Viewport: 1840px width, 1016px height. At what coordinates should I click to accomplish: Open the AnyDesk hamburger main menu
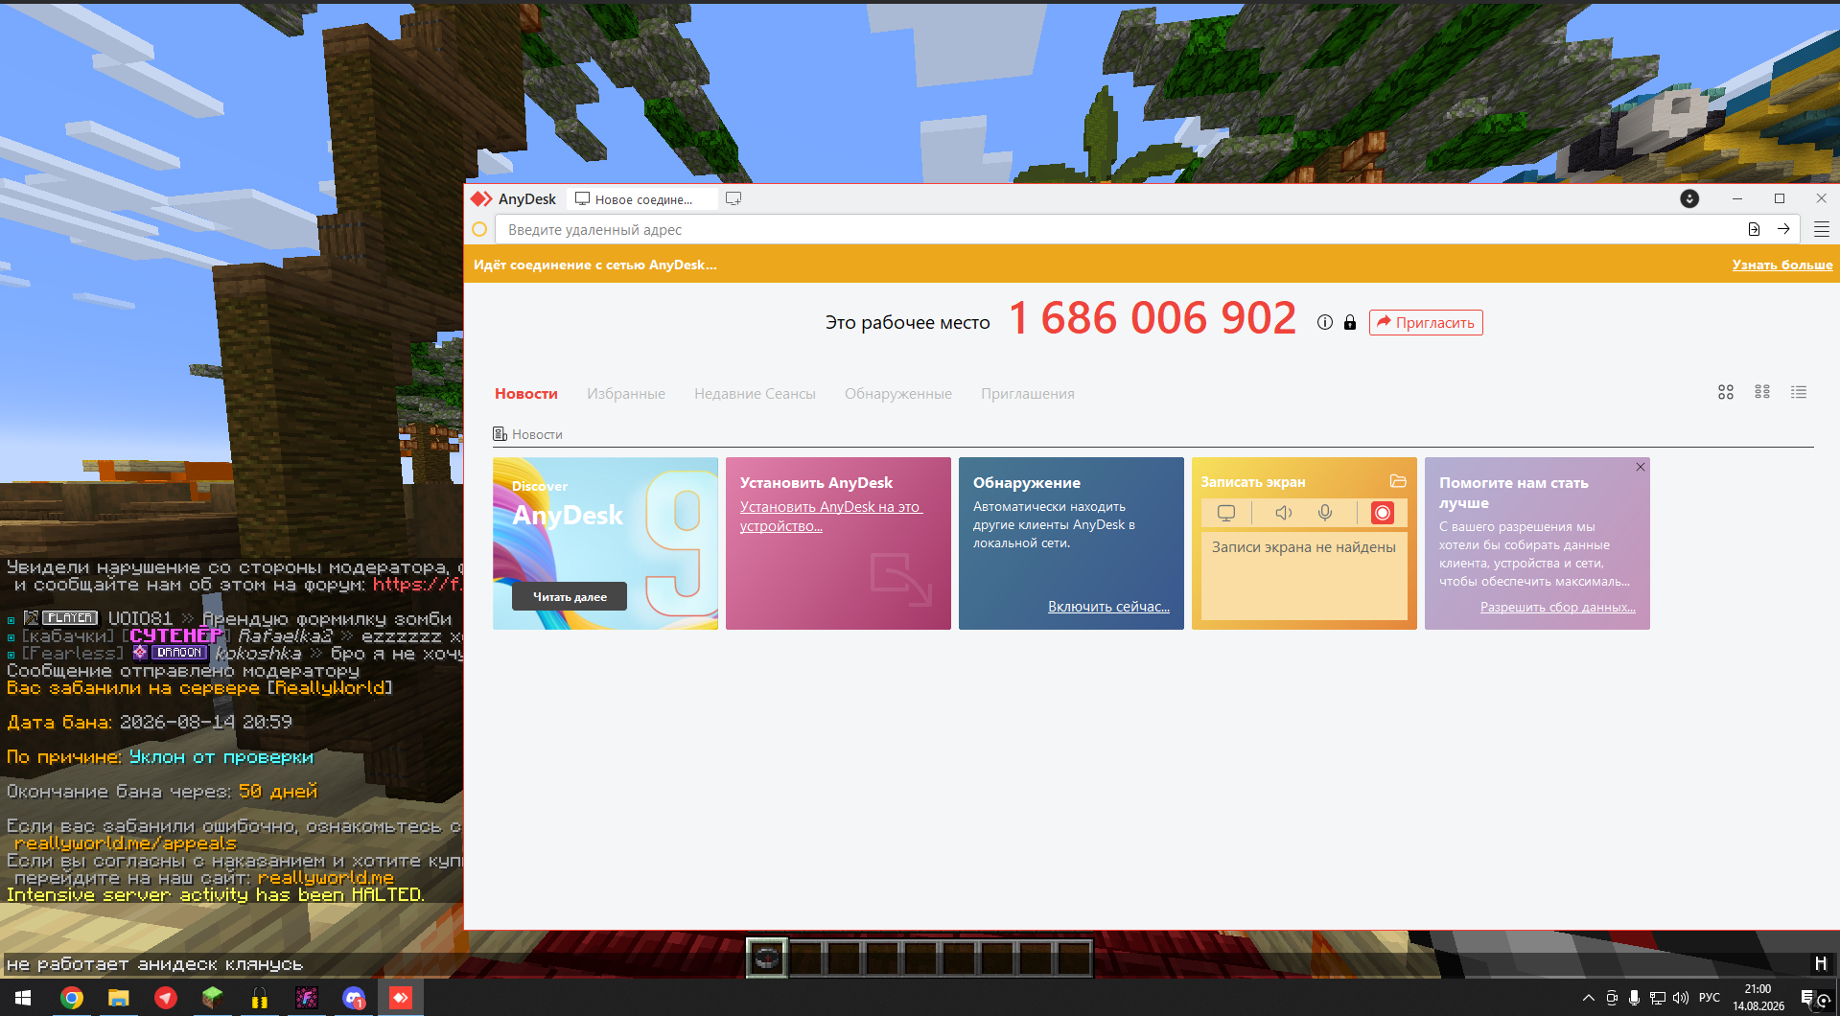(1822, 229)
